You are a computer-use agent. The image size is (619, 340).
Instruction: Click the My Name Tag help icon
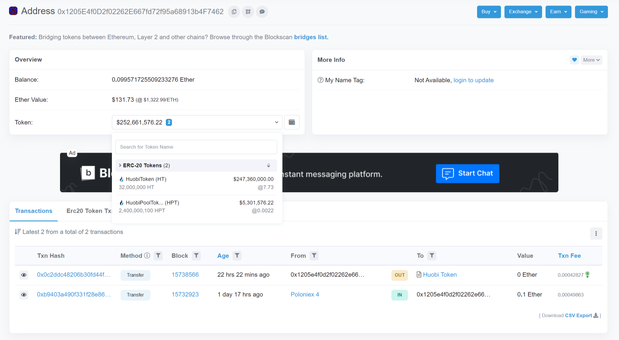320,80
